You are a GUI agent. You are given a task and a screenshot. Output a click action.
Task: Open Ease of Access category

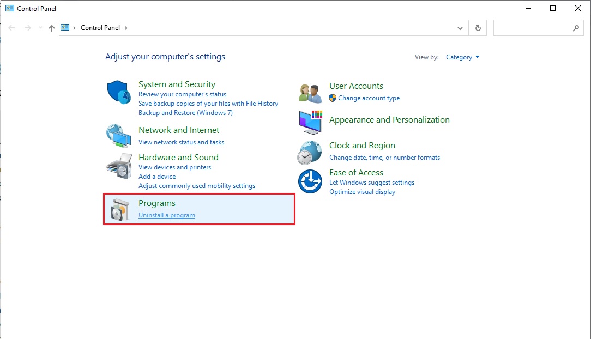pos(356,173)
